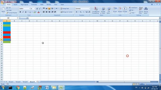Toggle Wrap Text
Screen dimensions: 161x90
tap(65, 8)
